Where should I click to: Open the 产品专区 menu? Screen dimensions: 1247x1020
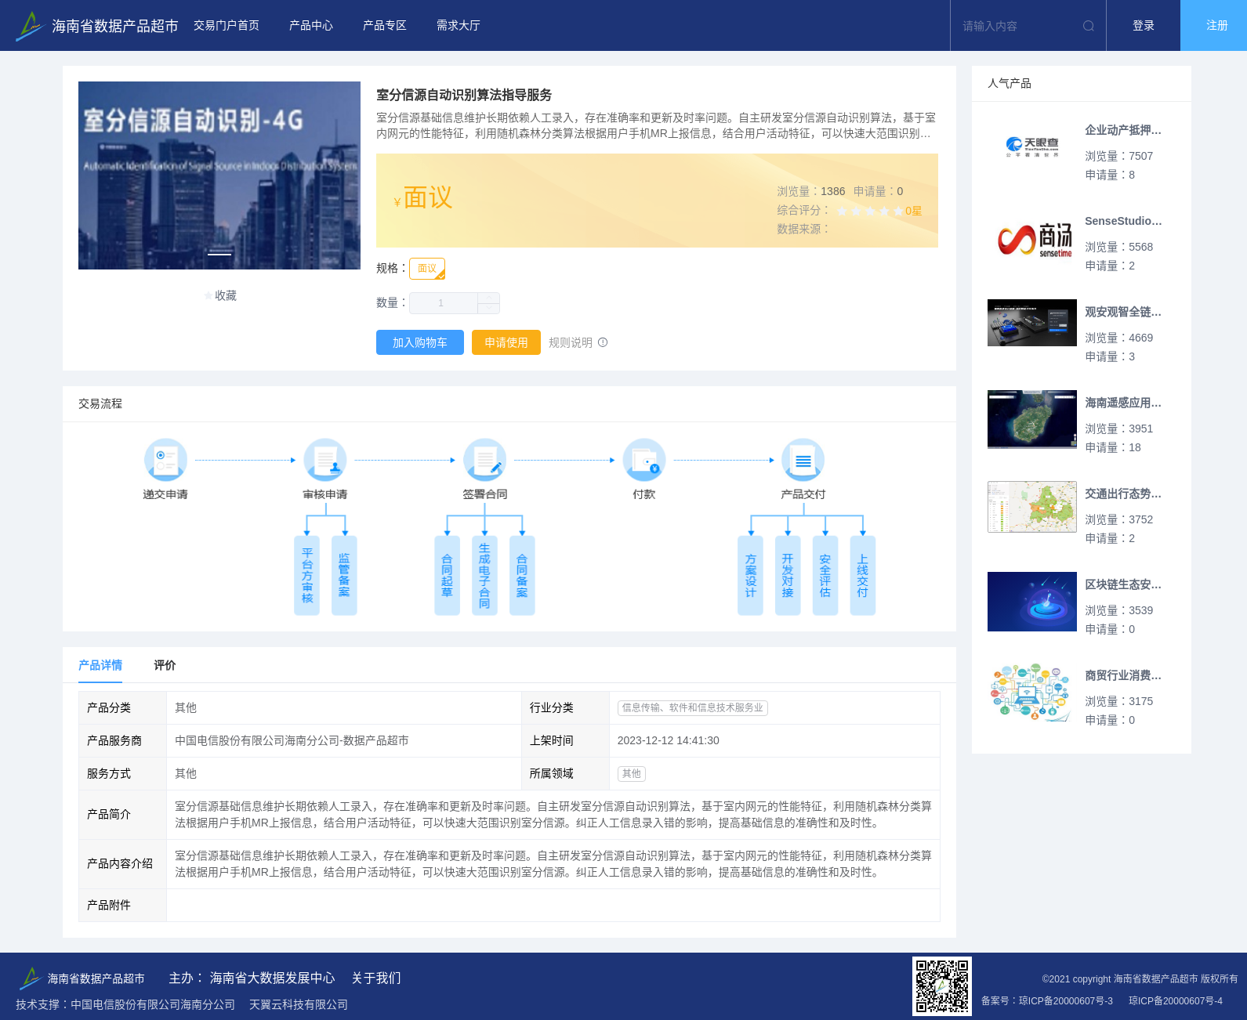point(385,26)
